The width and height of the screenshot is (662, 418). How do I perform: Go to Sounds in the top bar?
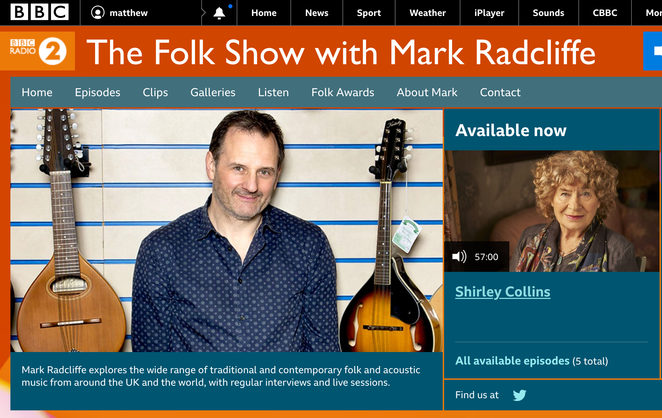pos(549,13)
